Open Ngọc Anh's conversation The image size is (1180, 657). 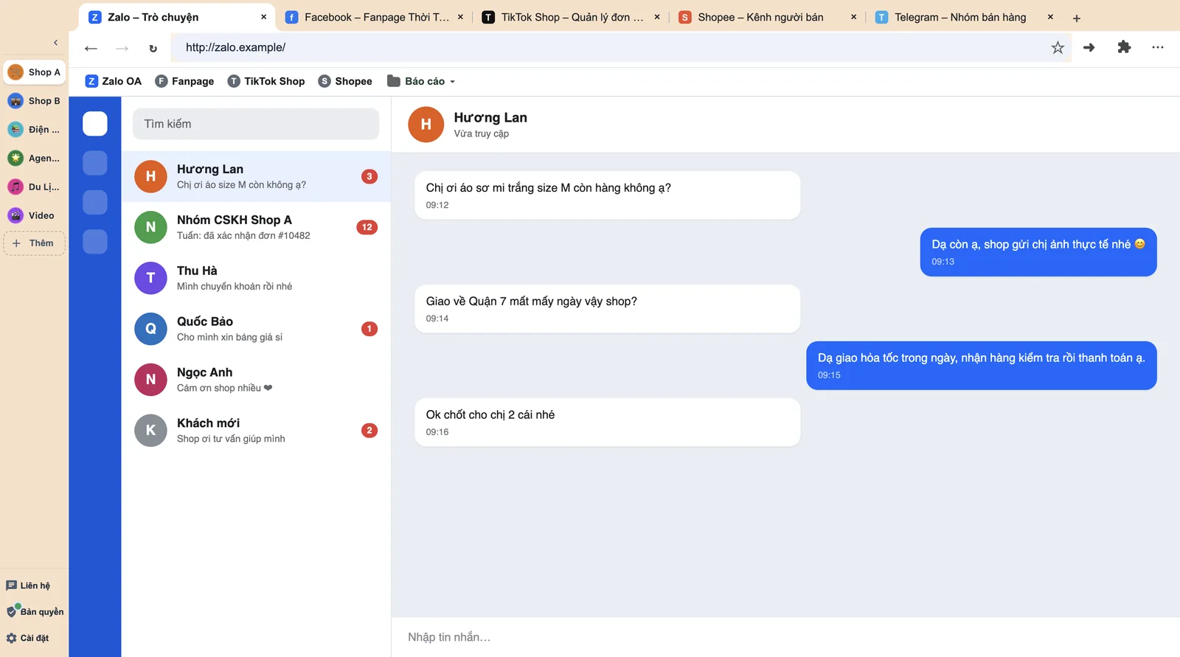(x=256, y=380)
